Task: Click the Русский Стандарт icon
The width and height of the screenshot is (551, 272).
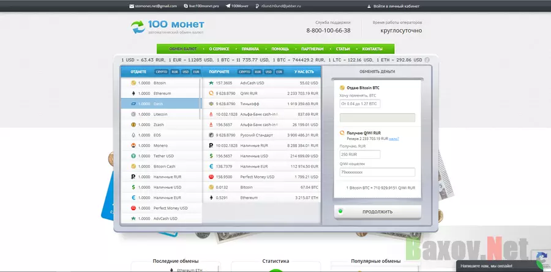Action: 211,135
